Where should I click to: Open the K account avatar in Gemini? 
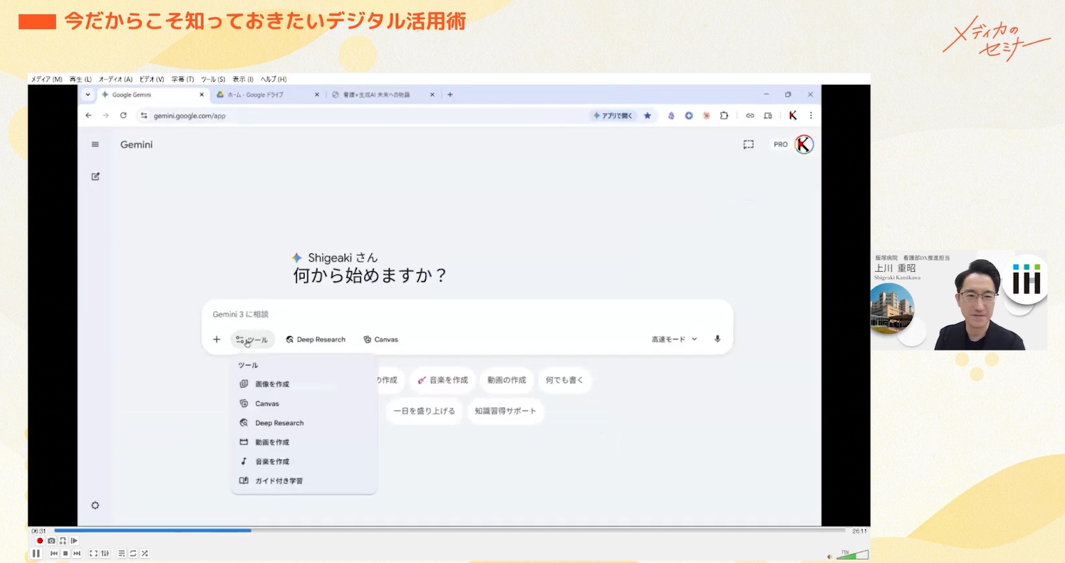tap(804, 144)
